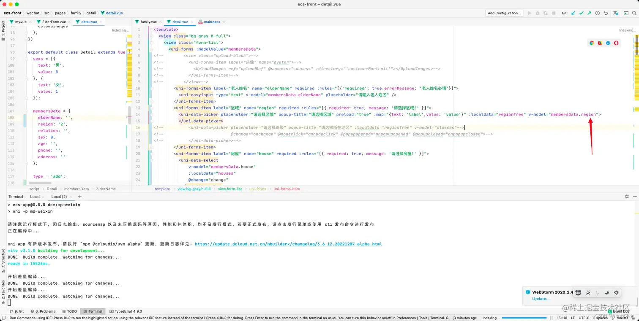Open preview in Firefox browser icon

[x=600, y=43]
